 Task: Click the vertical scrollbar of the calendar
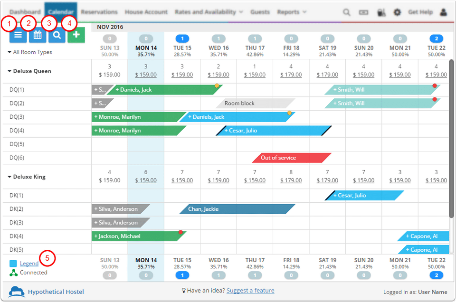[x=451, y=139]
